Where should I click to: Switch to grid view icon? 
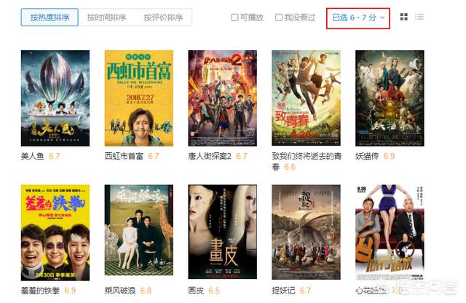pos(403,17)
